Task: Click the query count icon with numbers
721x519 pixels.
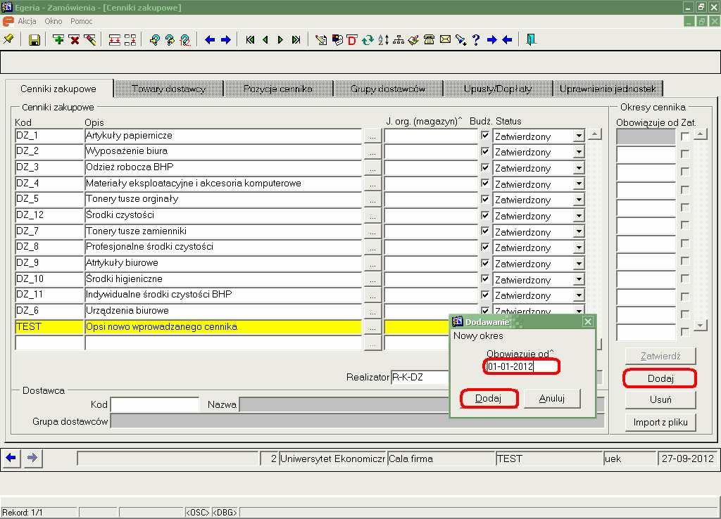Action: click(x=185, y=40)
